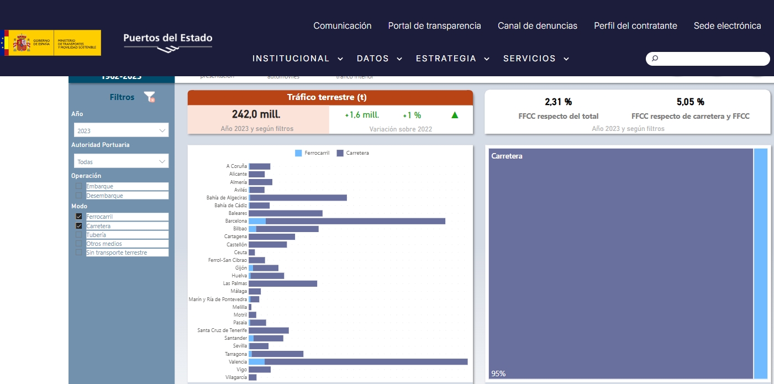Viewport: 774px width, 384px height.
Task: Click the magnifier icon in search box
Action: (x=655, y=59)
